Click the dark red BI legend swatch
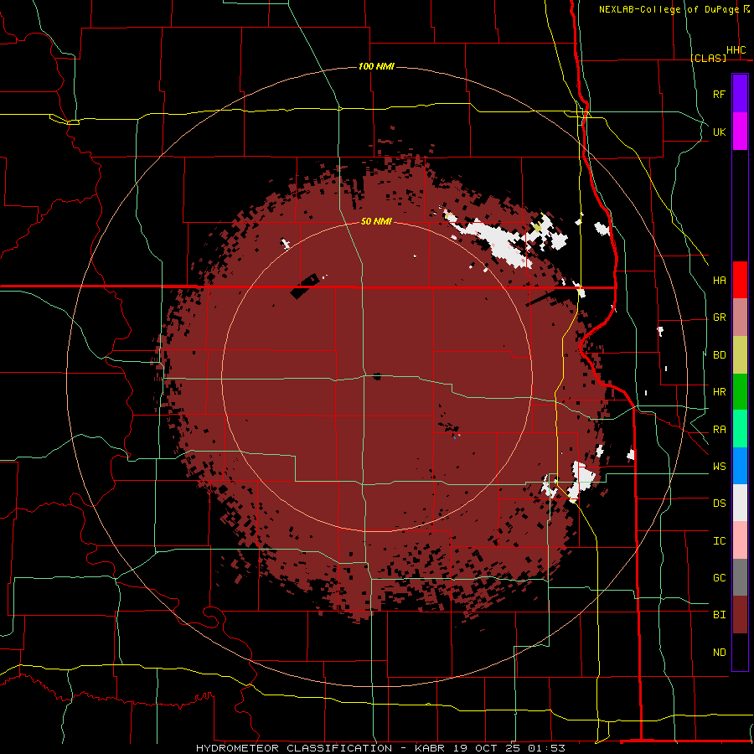The height and width of the screenshot is (754, 754). 740,615
